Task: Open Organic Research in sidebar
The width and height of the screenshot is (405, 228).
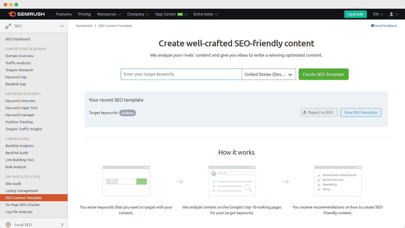Action: pyautogui.click(x=19, y=70)
